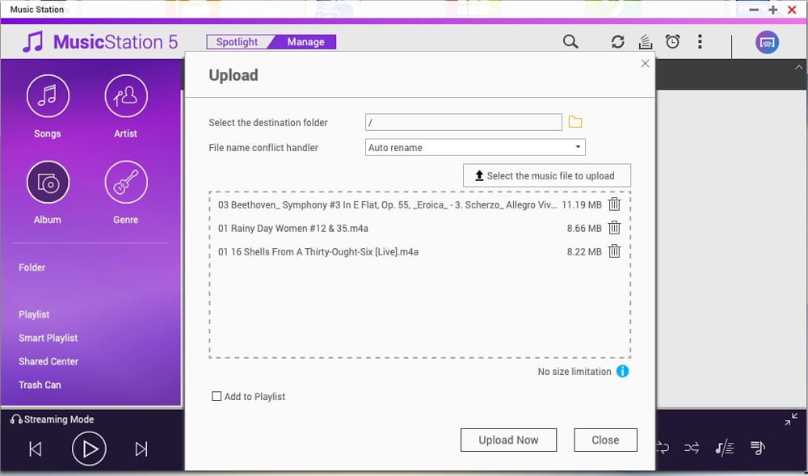The height and width of the screenshot is (476, 808).
Task: Click the refresh icon in the toolbar
Action: [618, 42]
